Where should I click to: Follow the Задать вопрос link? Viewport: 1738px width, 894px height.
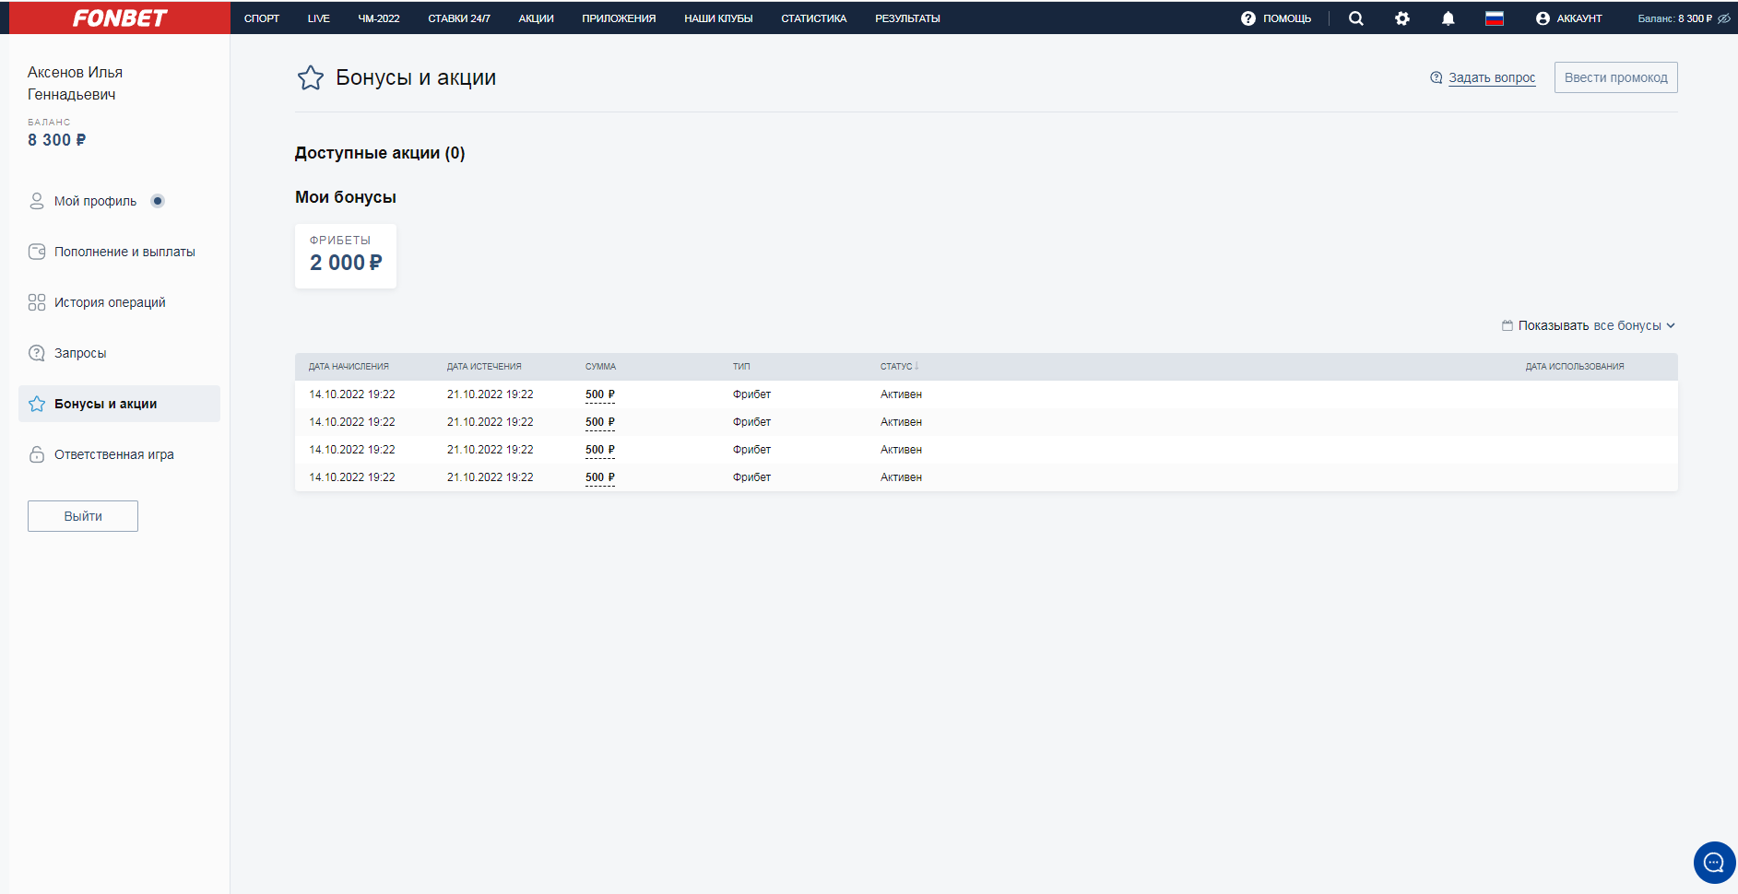(1491, 77)
